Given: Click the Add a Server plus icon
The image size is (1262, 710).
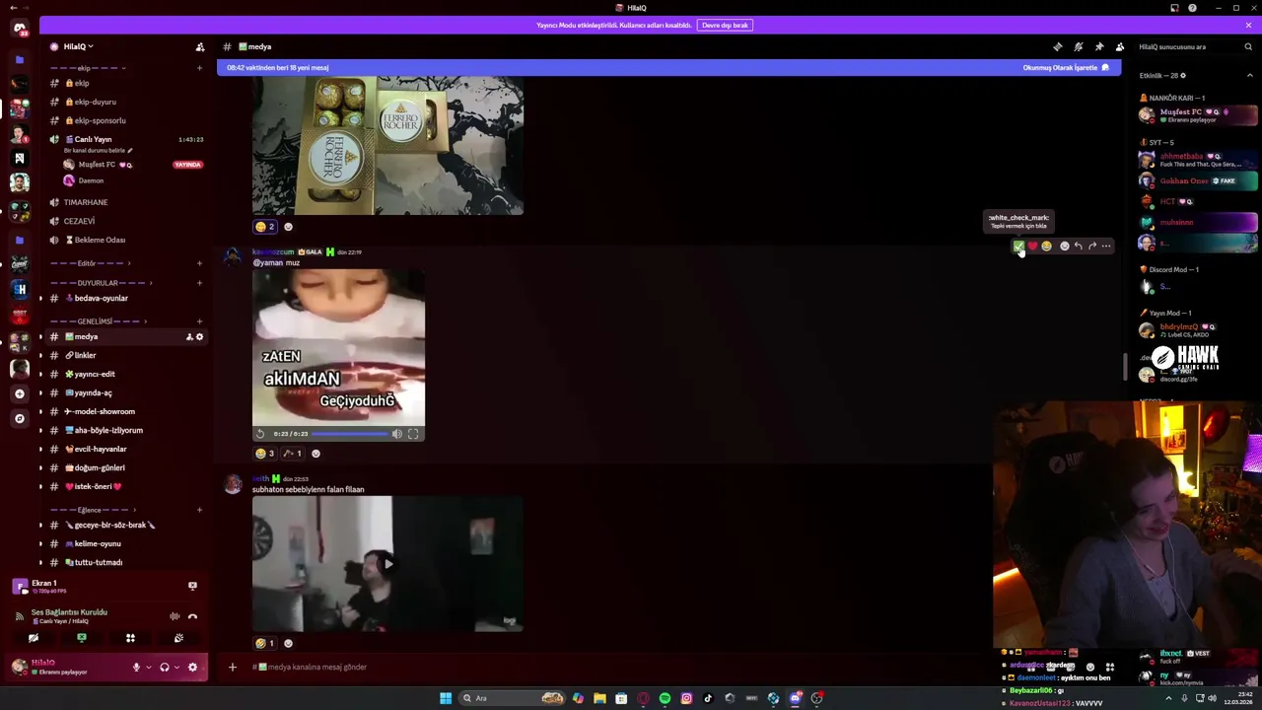Looking at the screenshot, I should click(x=19, y=393).
